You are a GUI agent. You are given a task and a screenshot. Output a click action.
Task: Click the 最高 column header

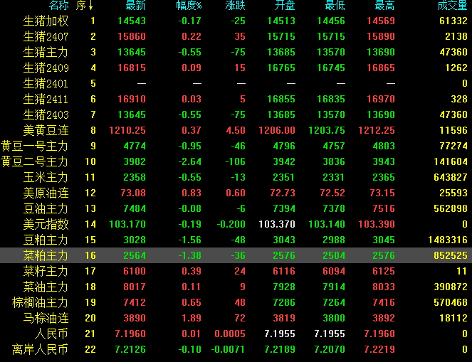tap(384, 6)
